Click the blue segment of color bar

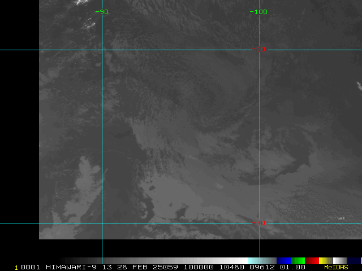pos(283,261)
